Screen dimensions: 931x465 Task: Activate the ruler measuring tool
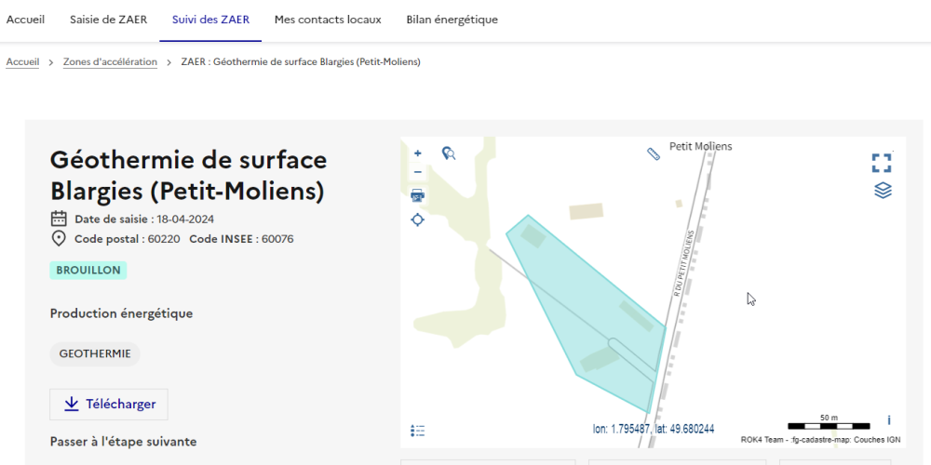coord(654,153)
